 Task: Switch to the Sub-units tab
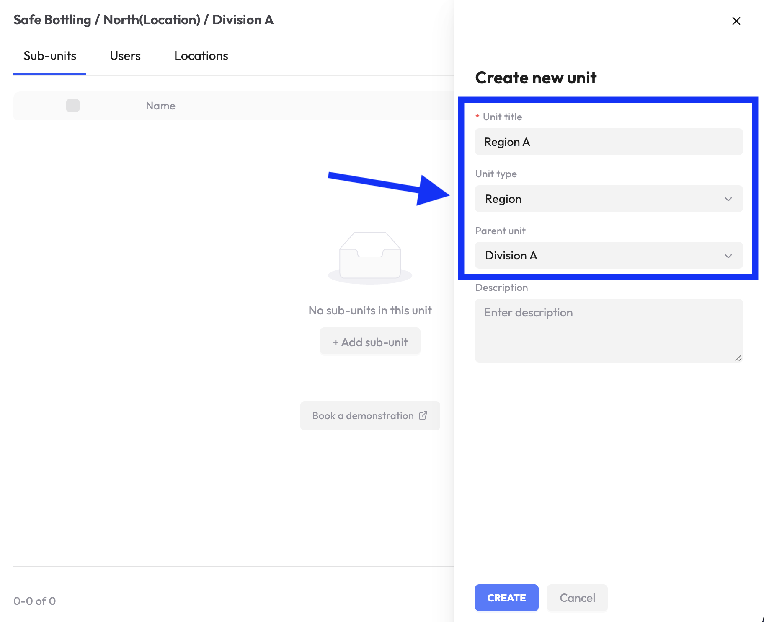[x=50, y=56]
